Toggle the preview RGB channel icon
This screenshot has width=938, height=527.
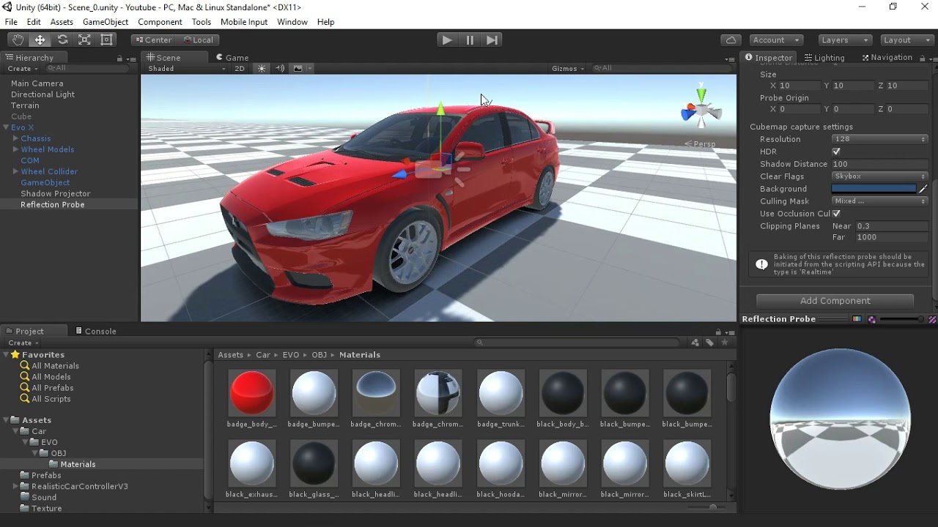tap(857, 319)
